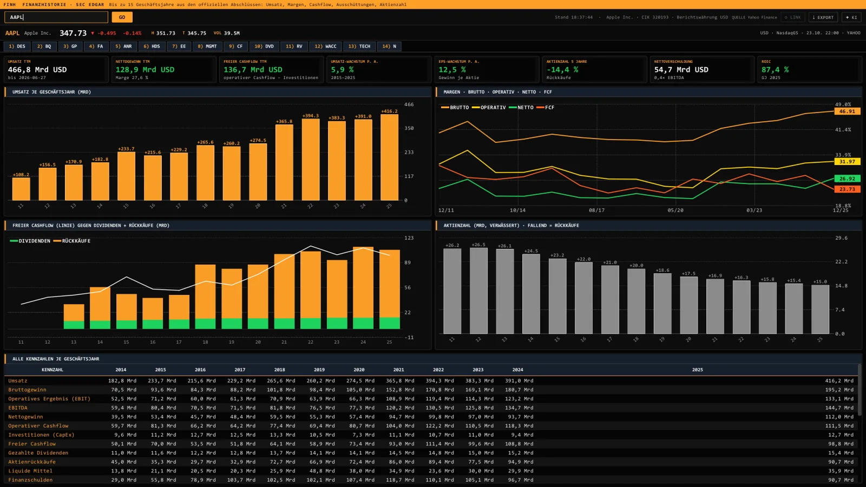Image resolution: width=866 pixels, height=487 pixels.
Task: Click the NETTOGEWINN TTM summary card
Action: [x=164, y=70]
